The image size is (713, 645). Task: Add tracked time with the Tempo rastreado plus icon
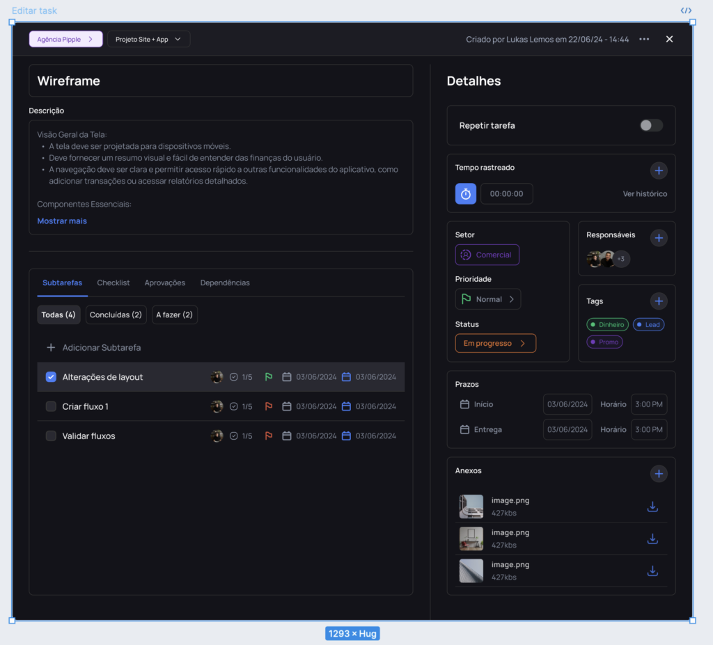[659, 170]
